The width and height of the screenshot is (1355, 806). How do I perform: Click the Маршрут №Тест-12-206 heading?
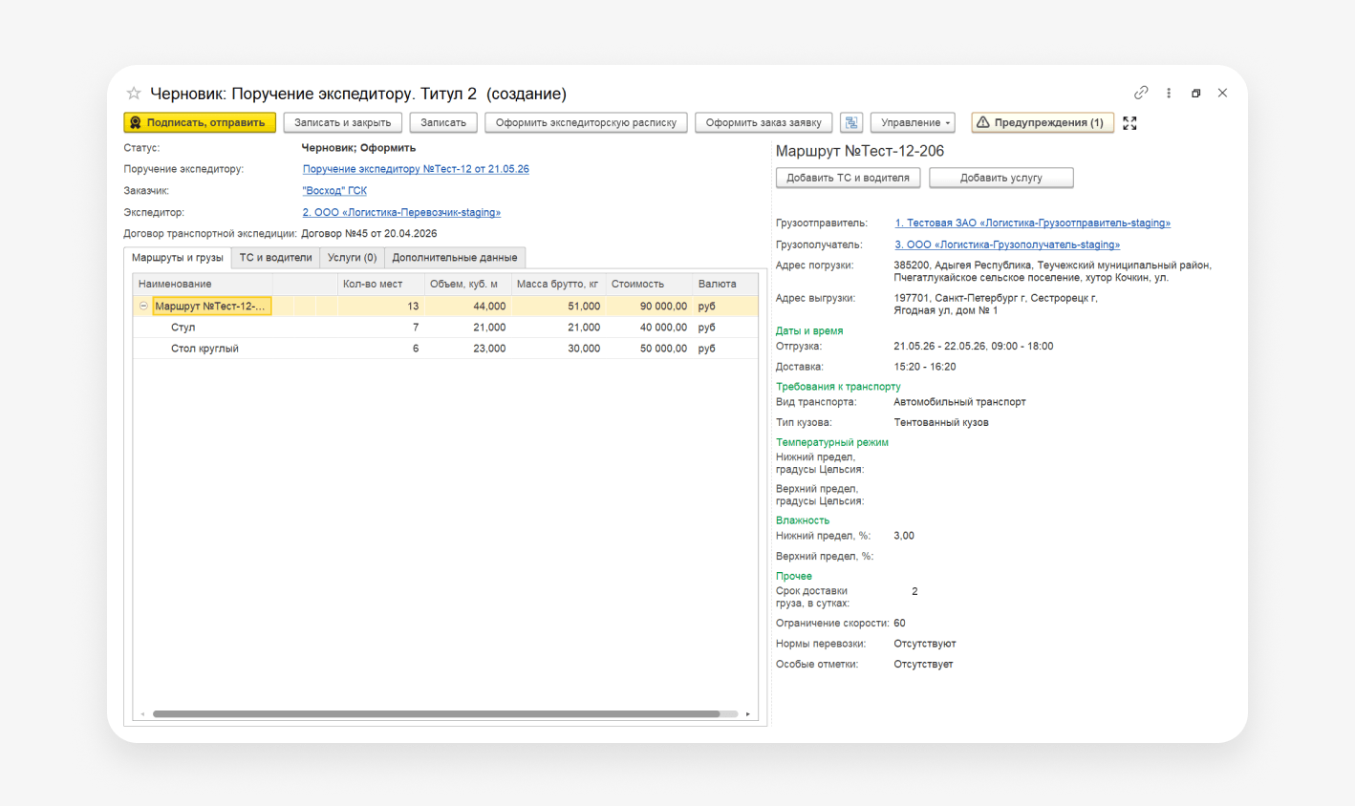860,151
